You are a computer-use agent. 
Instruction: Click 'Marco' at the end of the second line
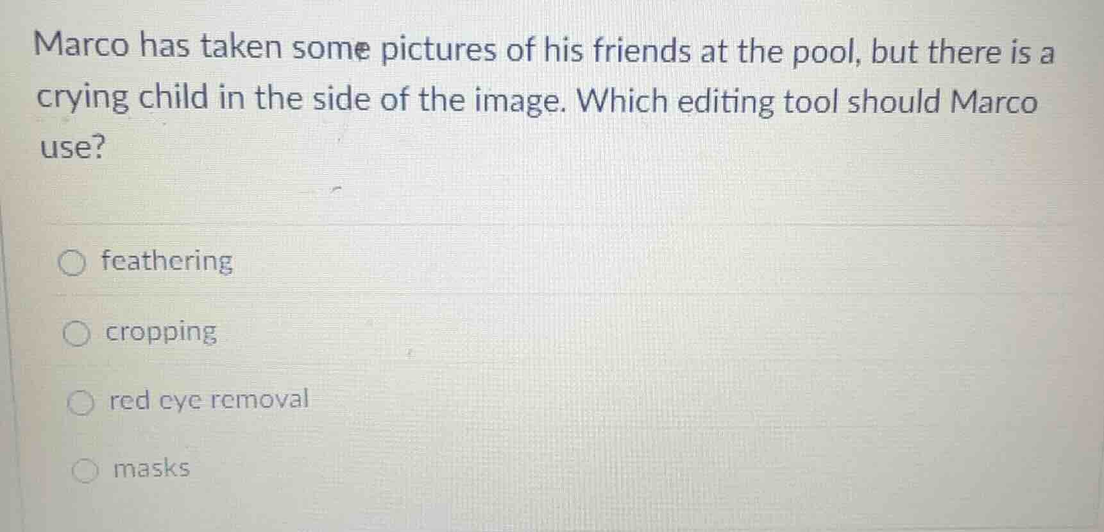(x=994, y=103)
